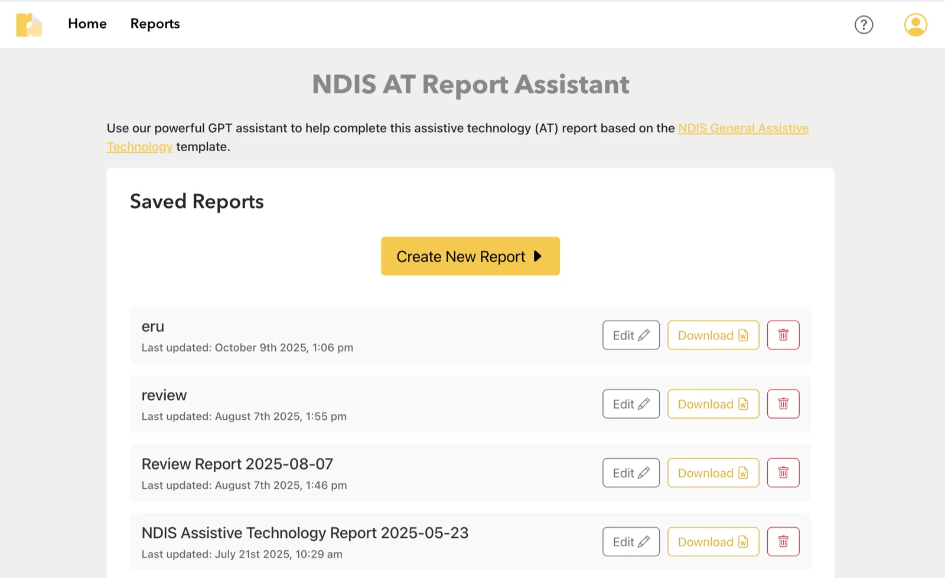Delete Review Report 2025-08-07 via trash icon
Image resolution: width=945 pixels, height=578 pixels.
tap(783, 473)
